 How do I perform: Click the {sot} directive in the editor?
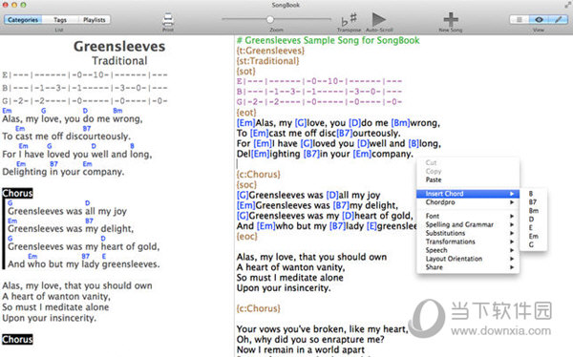pos(246,72)
